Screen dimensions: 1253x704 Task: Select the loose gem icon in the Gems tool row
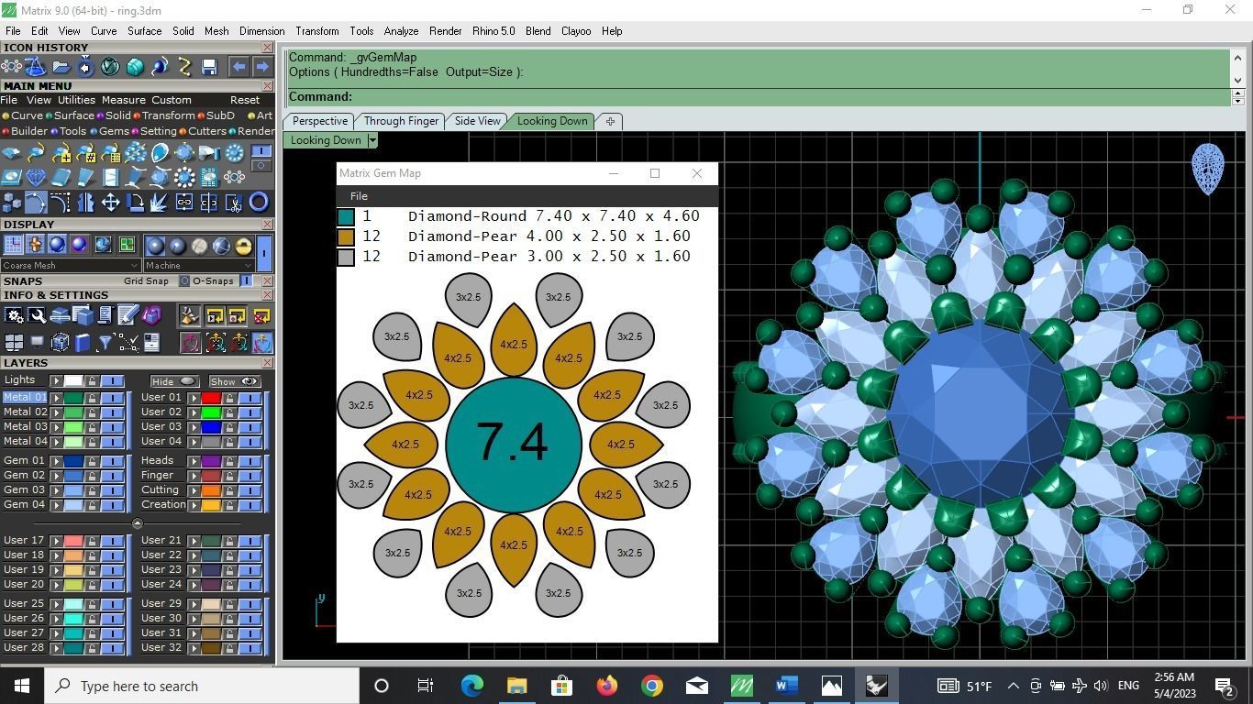click(x=12, y=153)
